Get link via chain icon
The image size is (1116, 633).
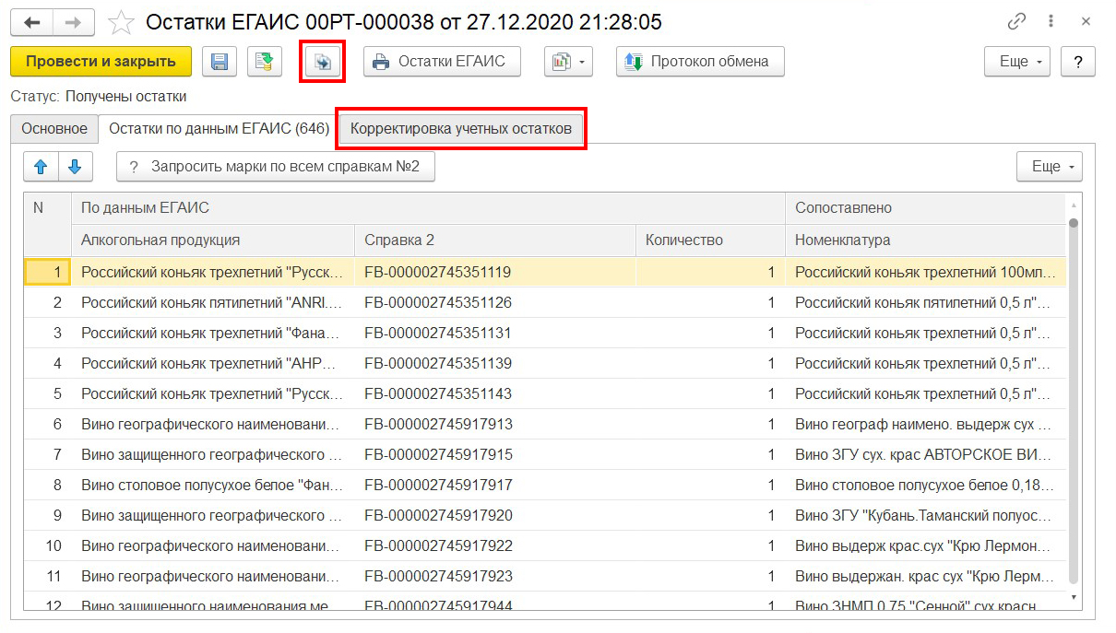(x=1016, y=21)
